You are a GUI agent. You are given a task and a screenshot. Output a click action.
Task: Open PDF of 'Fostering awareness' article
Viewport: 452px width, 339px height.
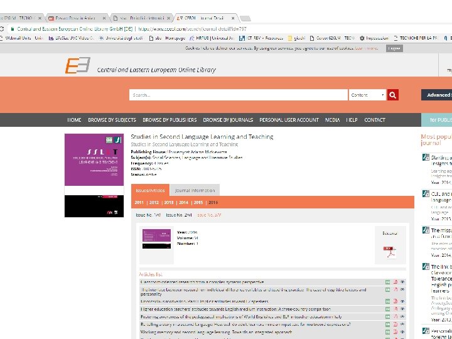pyautogui.click(x=395, y=316)
